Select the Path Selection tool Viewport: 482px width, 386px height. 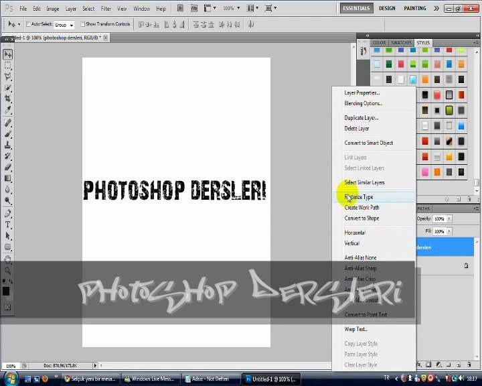click(x=8, y=236)
